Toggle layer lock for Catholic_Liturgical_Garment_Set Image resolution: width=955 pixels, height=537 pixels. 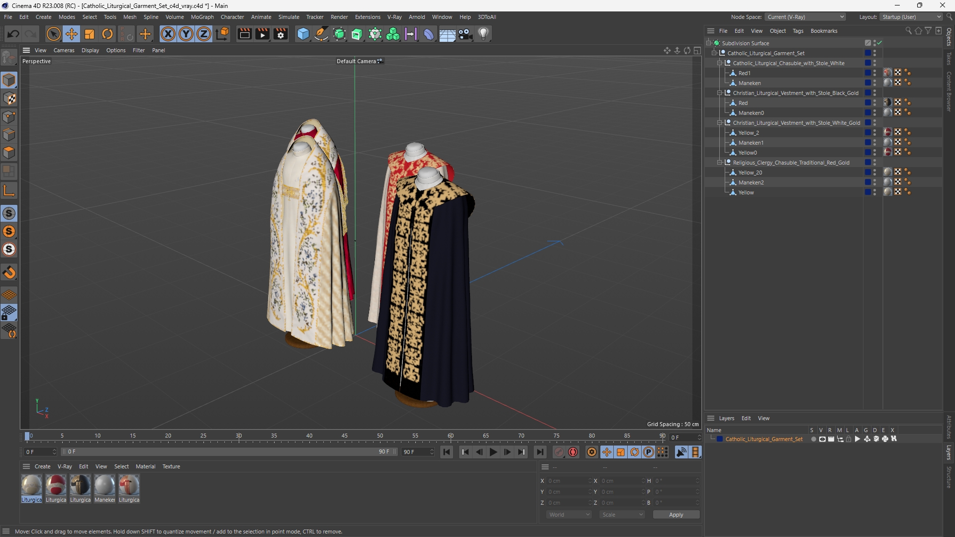coord(849,439)
